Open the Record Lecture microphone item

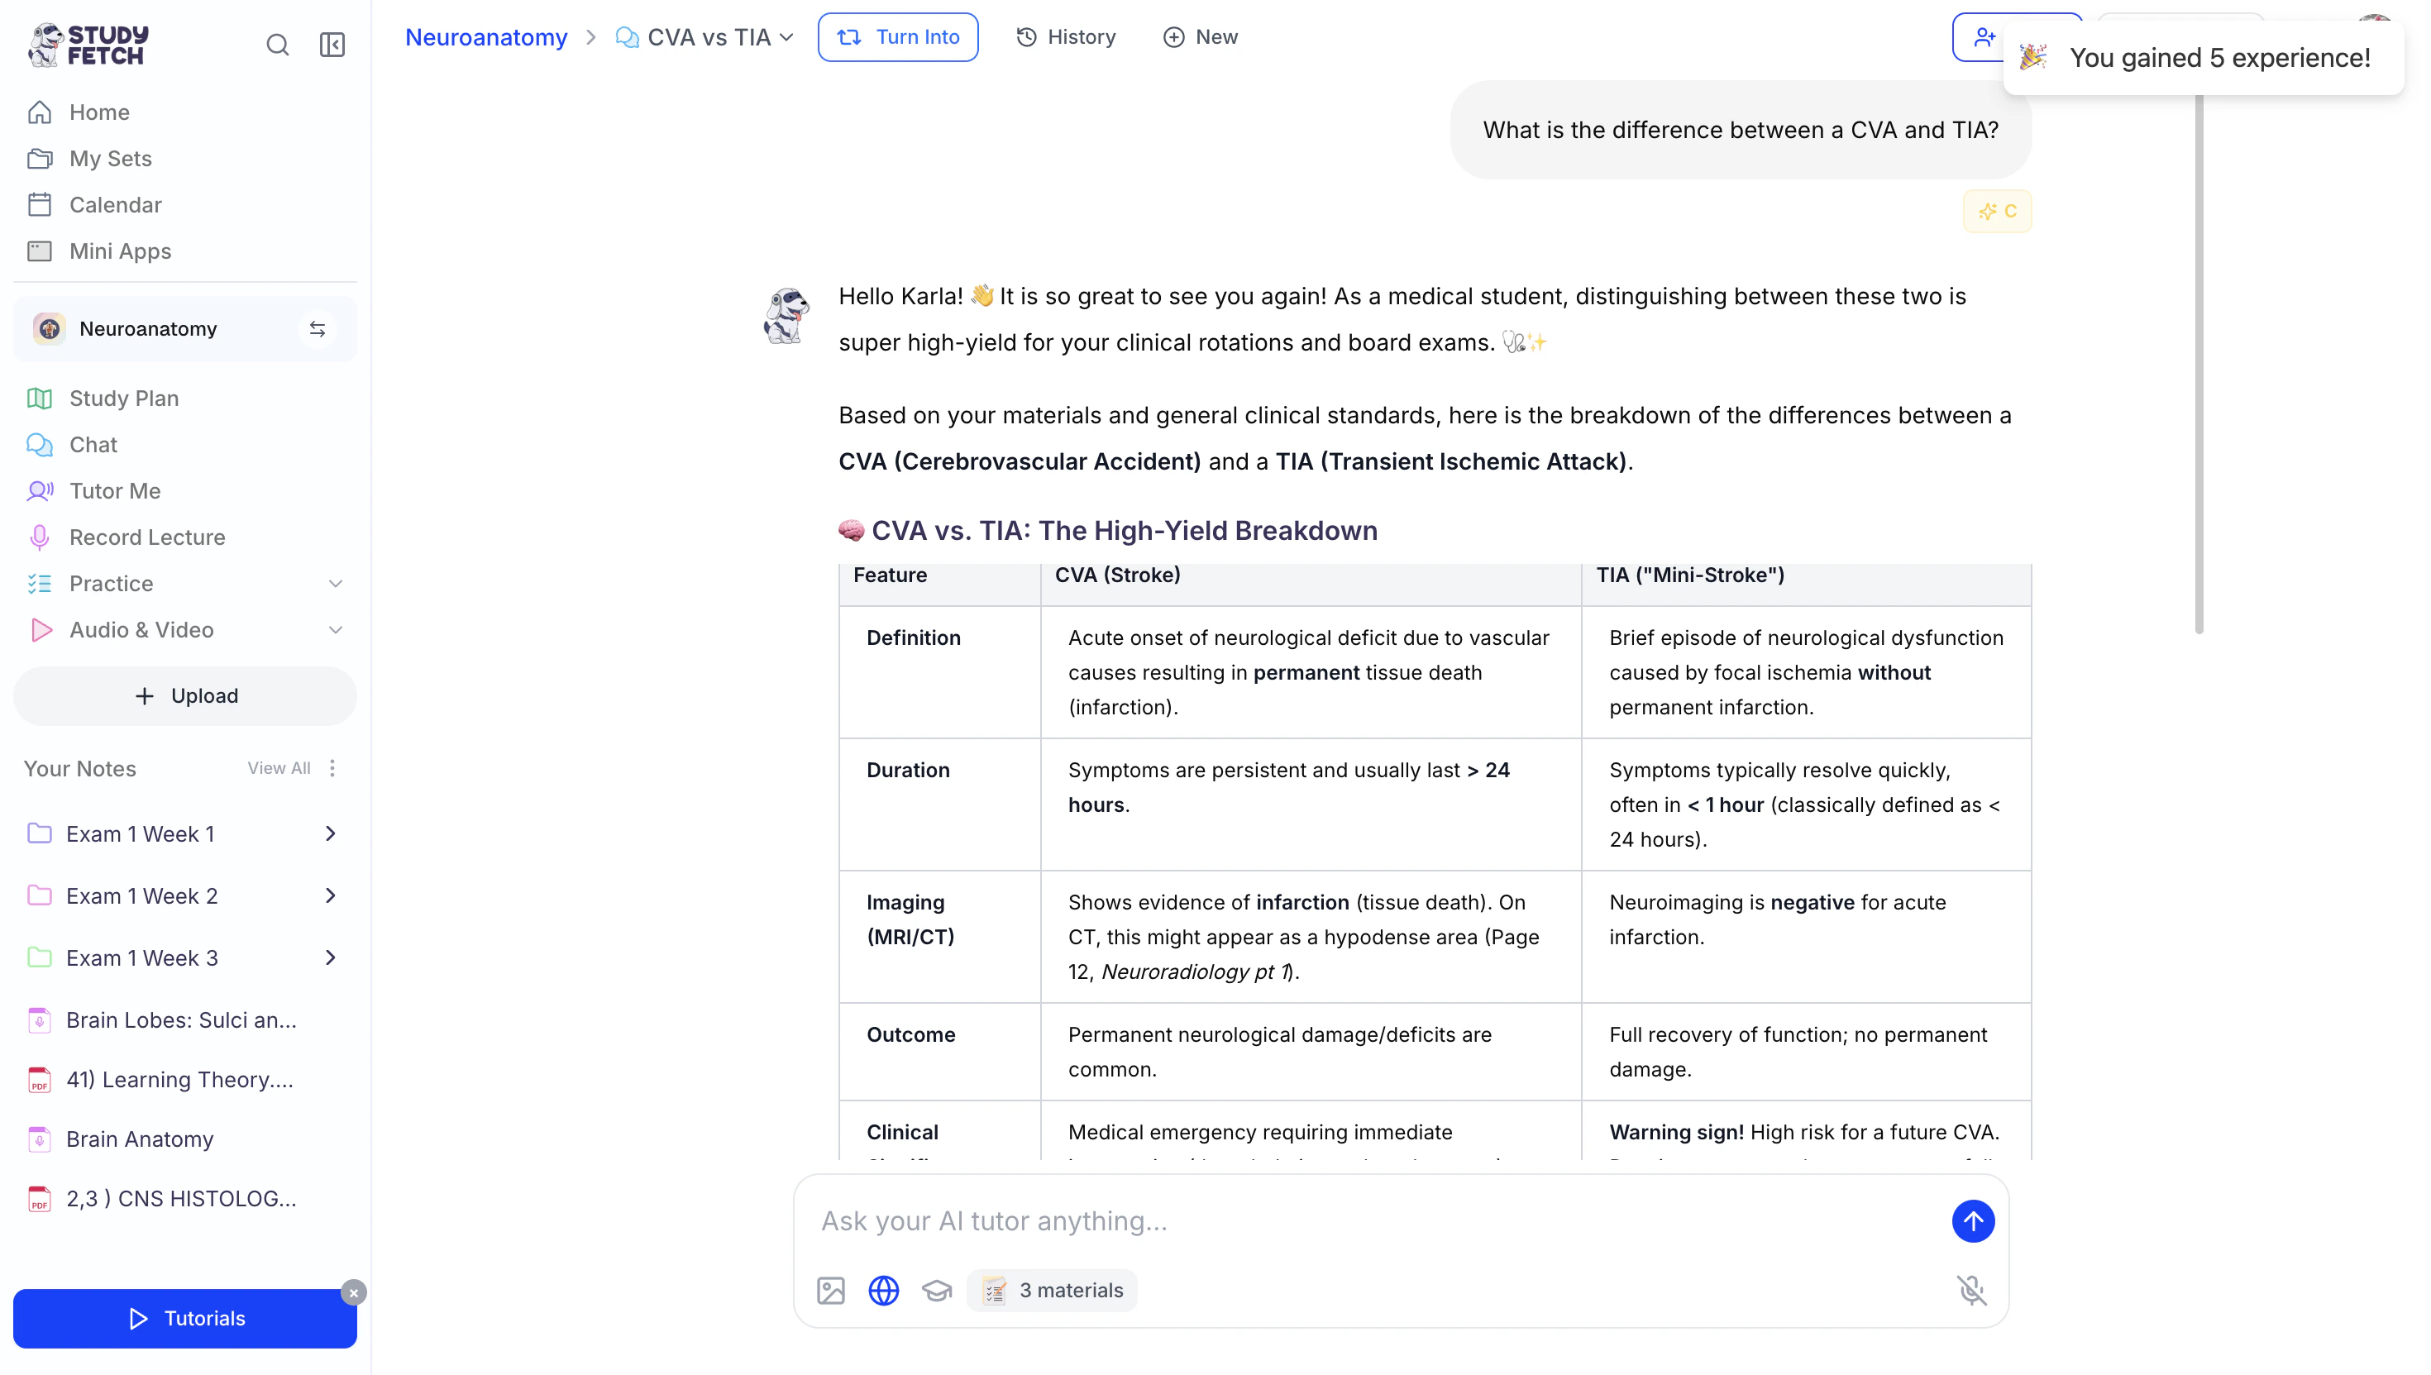tap(146, 537)
